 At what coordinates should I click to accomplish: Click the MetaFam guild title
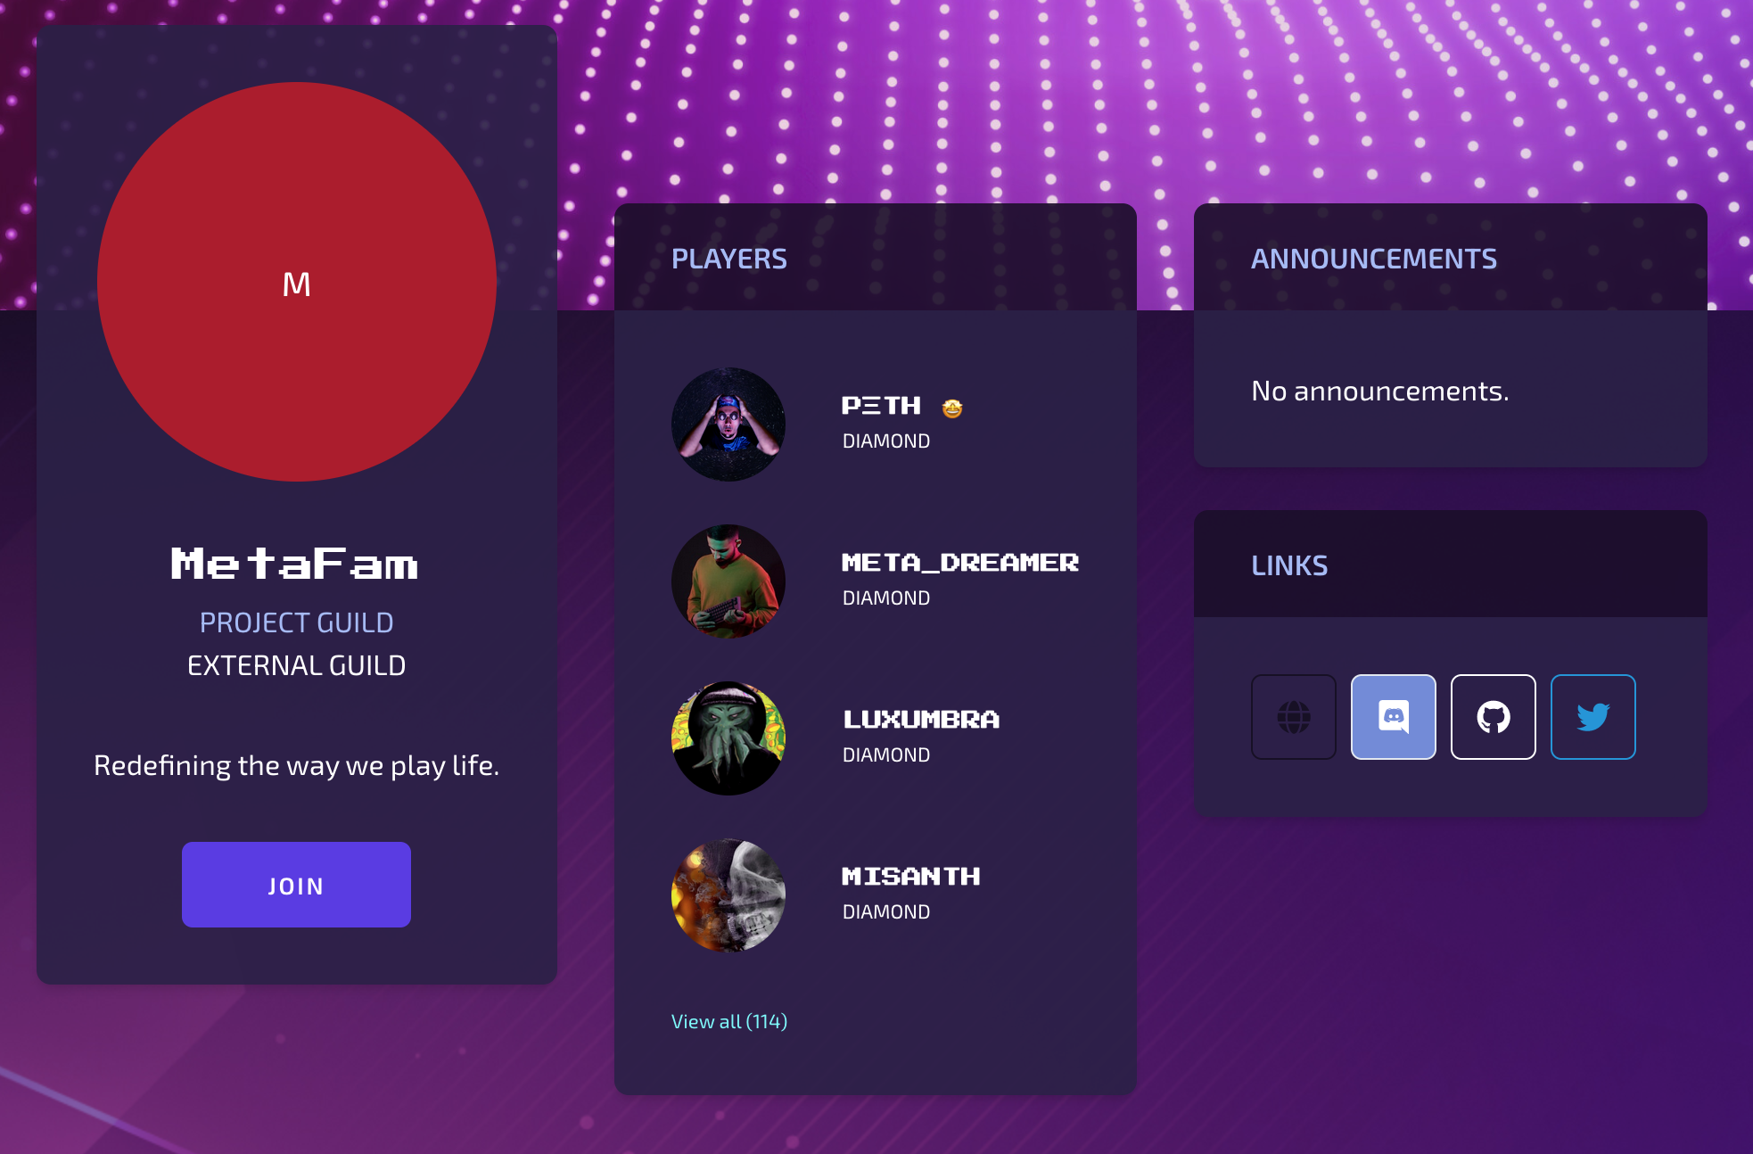pyautogui.click(x=295, y=564)
